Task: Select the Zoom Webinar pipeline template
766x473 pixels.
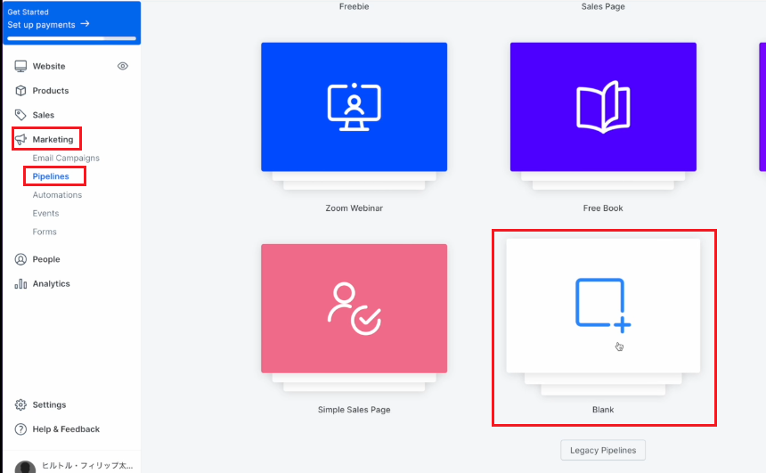Action: (x=354, y=107)
